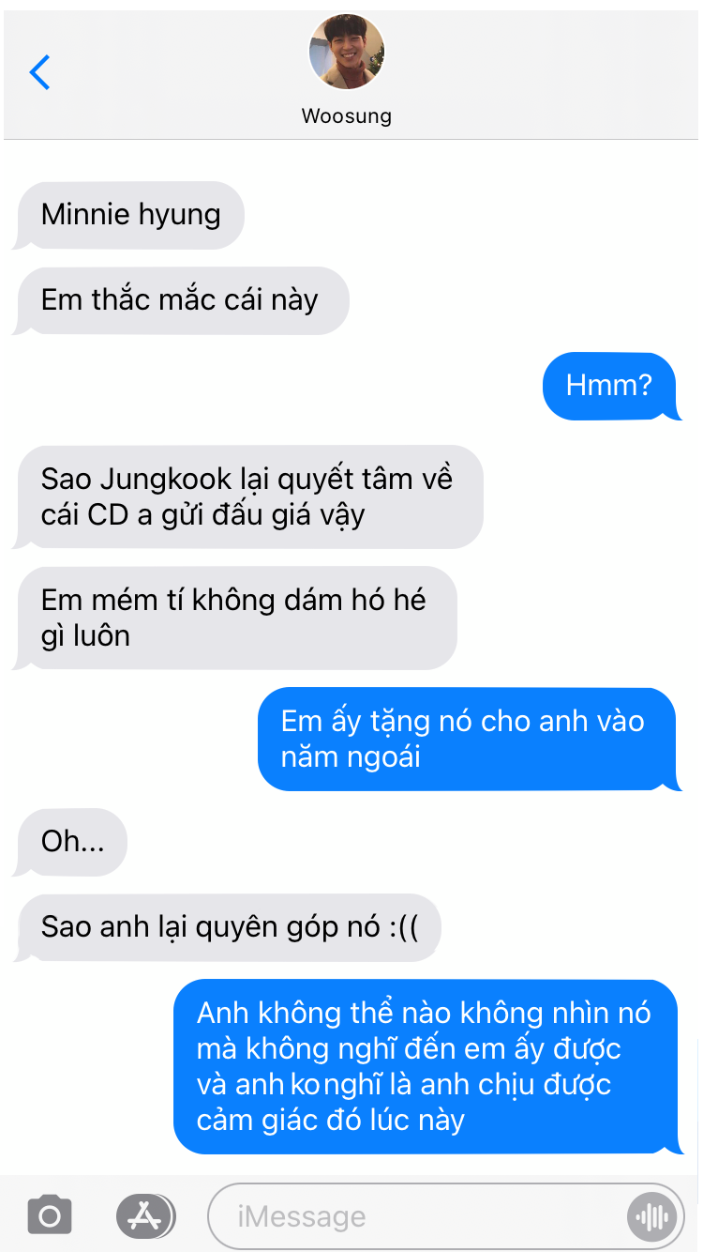
Task: Open Woosung's contact avatar photo
Action: pos(347,52)
